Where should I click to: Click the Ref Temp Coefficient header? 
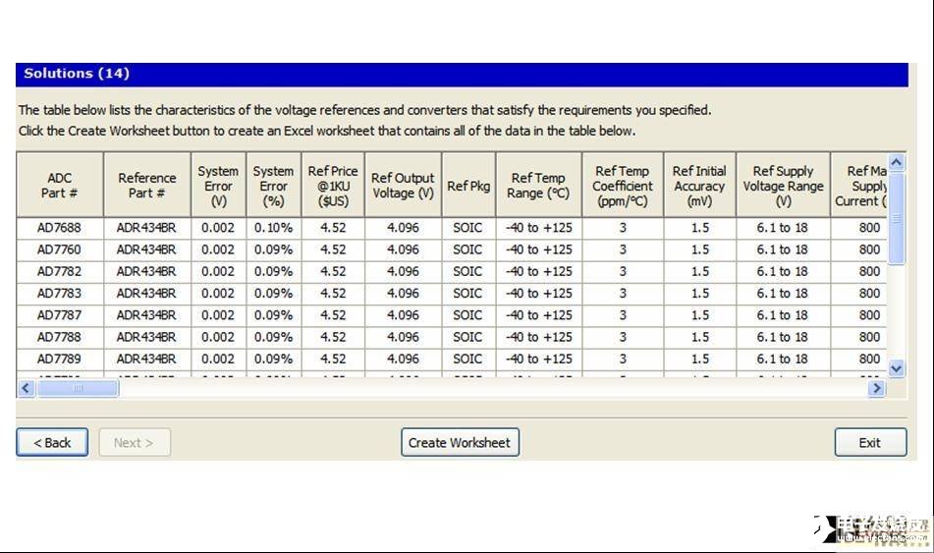point(623,186)
